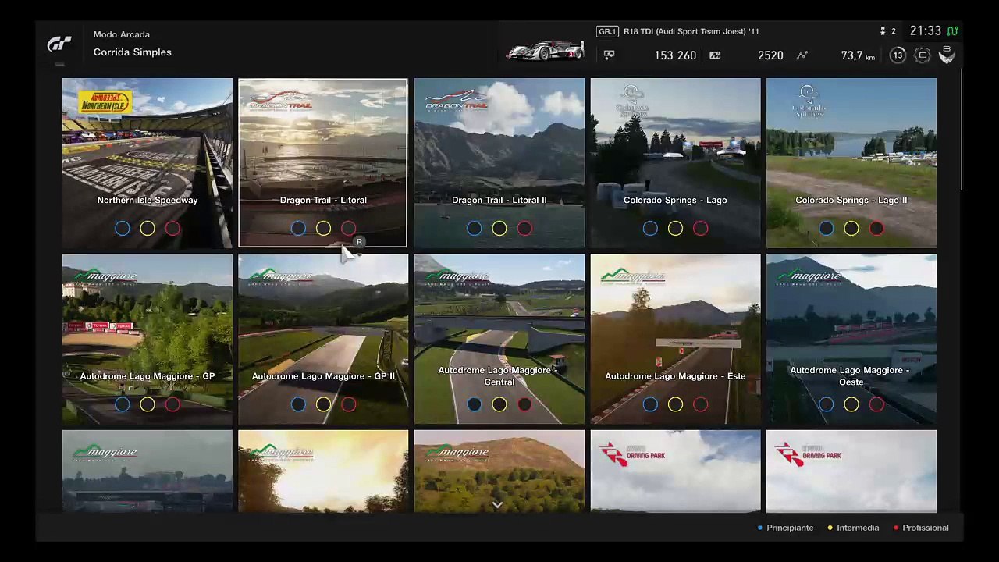Viewport: 999px width, 562px height.
Task: Click the mileage points icon beside 2520
Action: click(715, 55)
